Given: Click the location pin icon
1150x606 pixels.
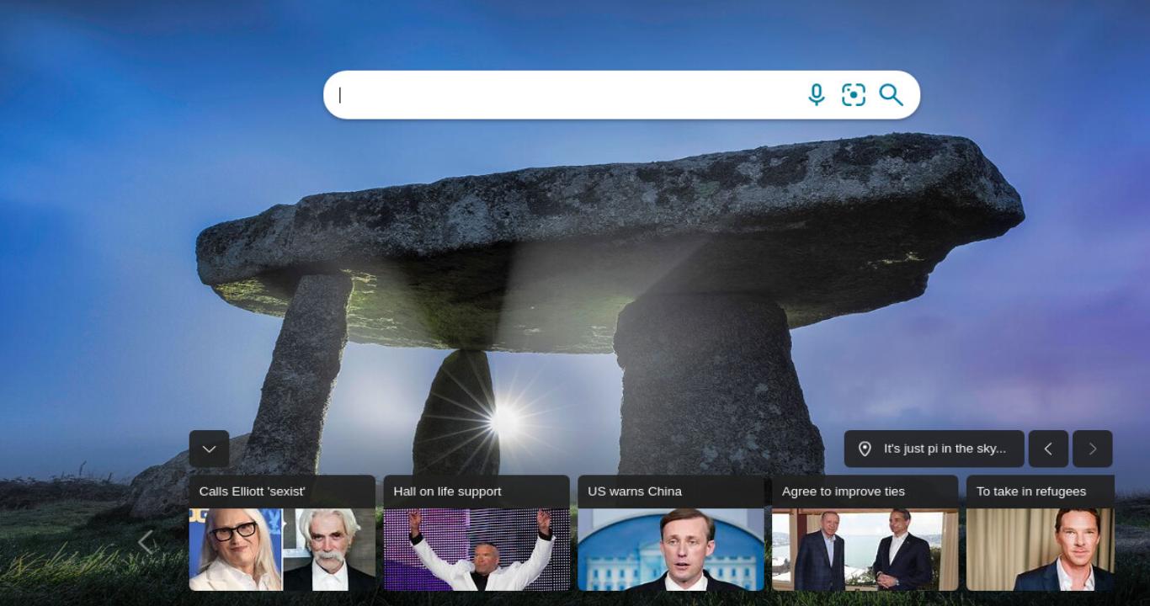Looking at the screenshot, I should pos(865,449).
